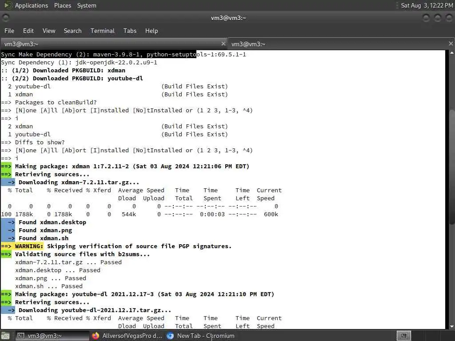The height and width of the screenshot is (341, 455).
Task: Click xdman.png ... Passed line
Action: point(51,278)
